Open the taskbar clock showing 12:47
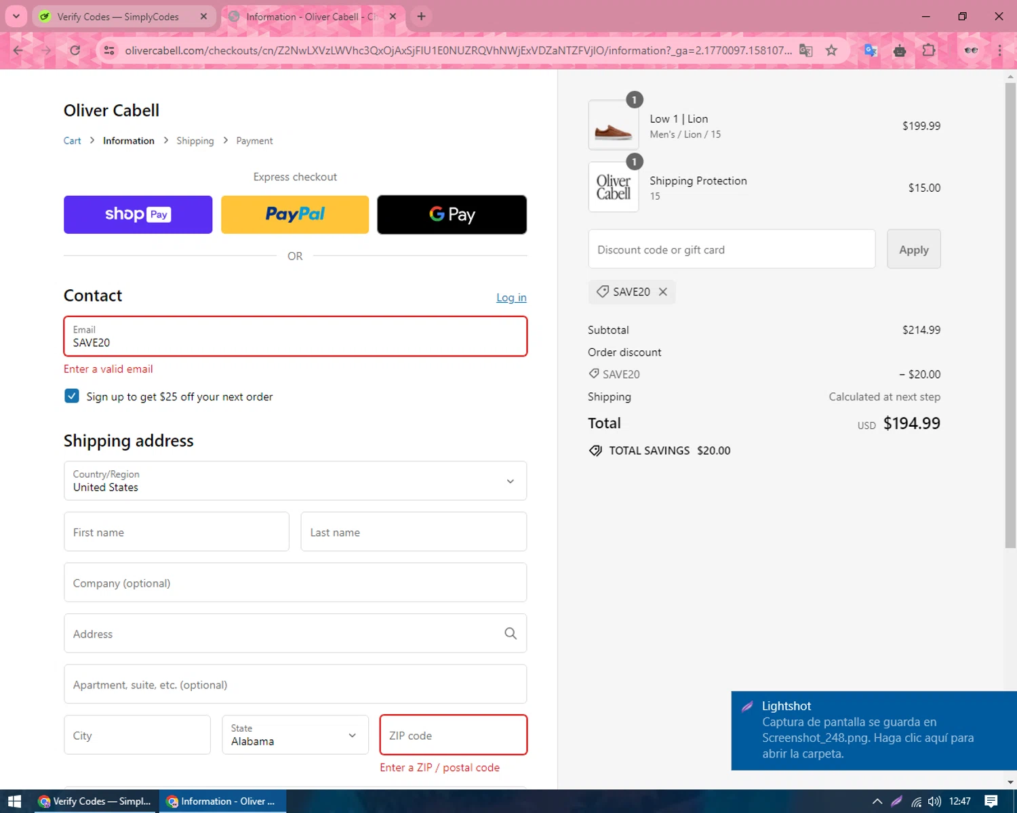Image resolution: width=1017 pixels, height=813 pixels. click(960, 801)
